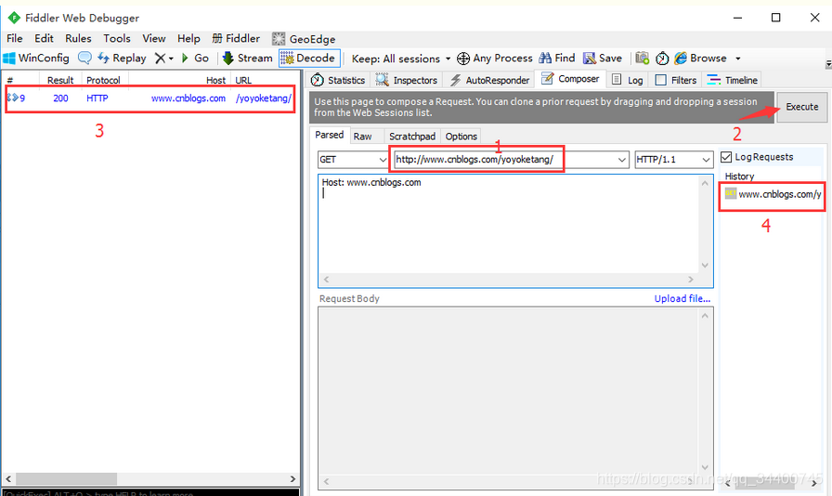This screenshot has width=832, height=496.
Task: Click the toolbar overflow arrow at far right
Action: tap(828, 64)
